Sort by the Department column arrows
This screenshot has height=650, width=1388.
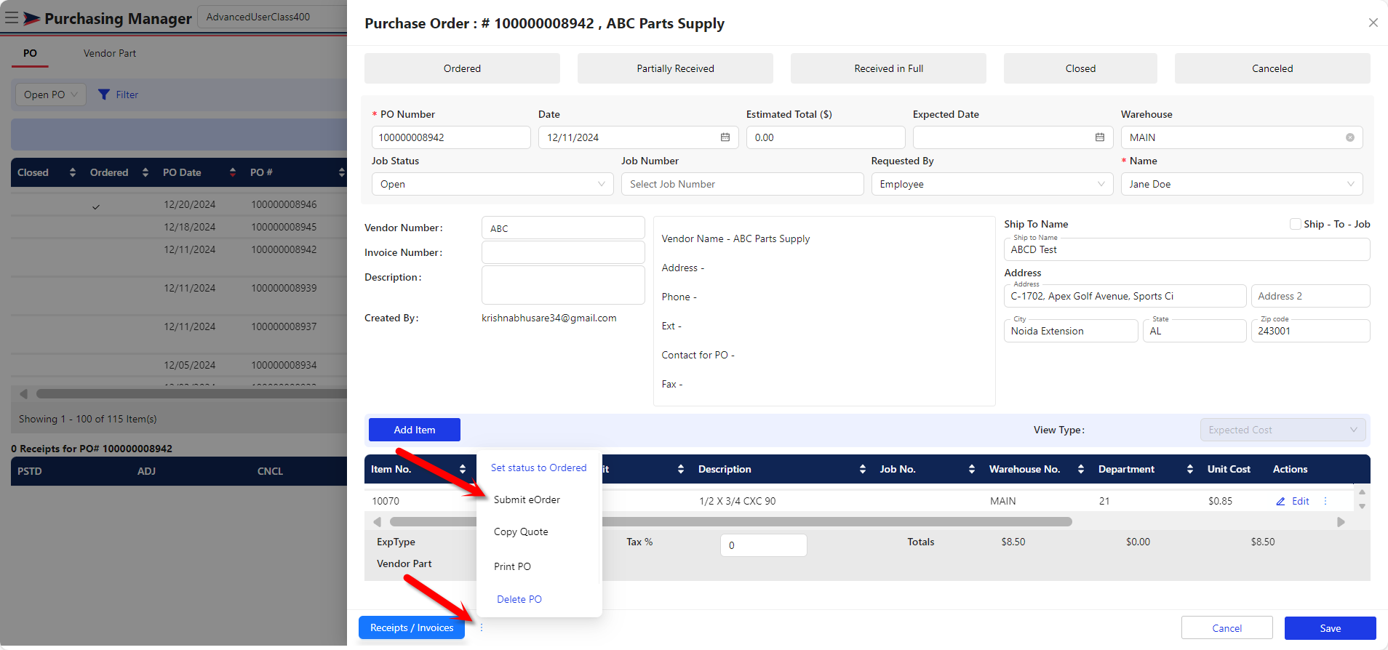click(1190, 469)
